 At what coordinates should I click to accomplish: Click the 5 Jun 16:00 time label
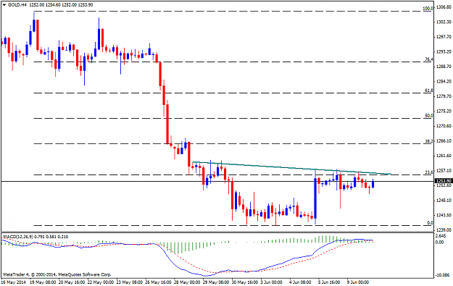tap(329, 282)
